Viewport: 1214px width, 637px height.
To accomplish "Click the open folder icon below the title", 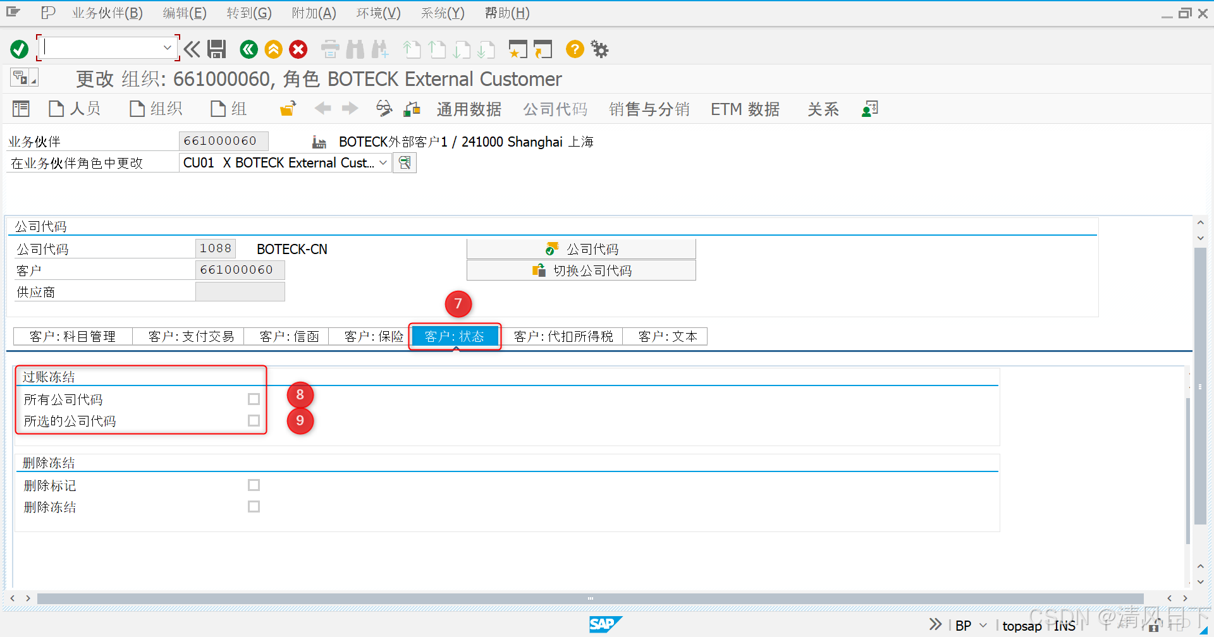I will click(x=287, y=108).
